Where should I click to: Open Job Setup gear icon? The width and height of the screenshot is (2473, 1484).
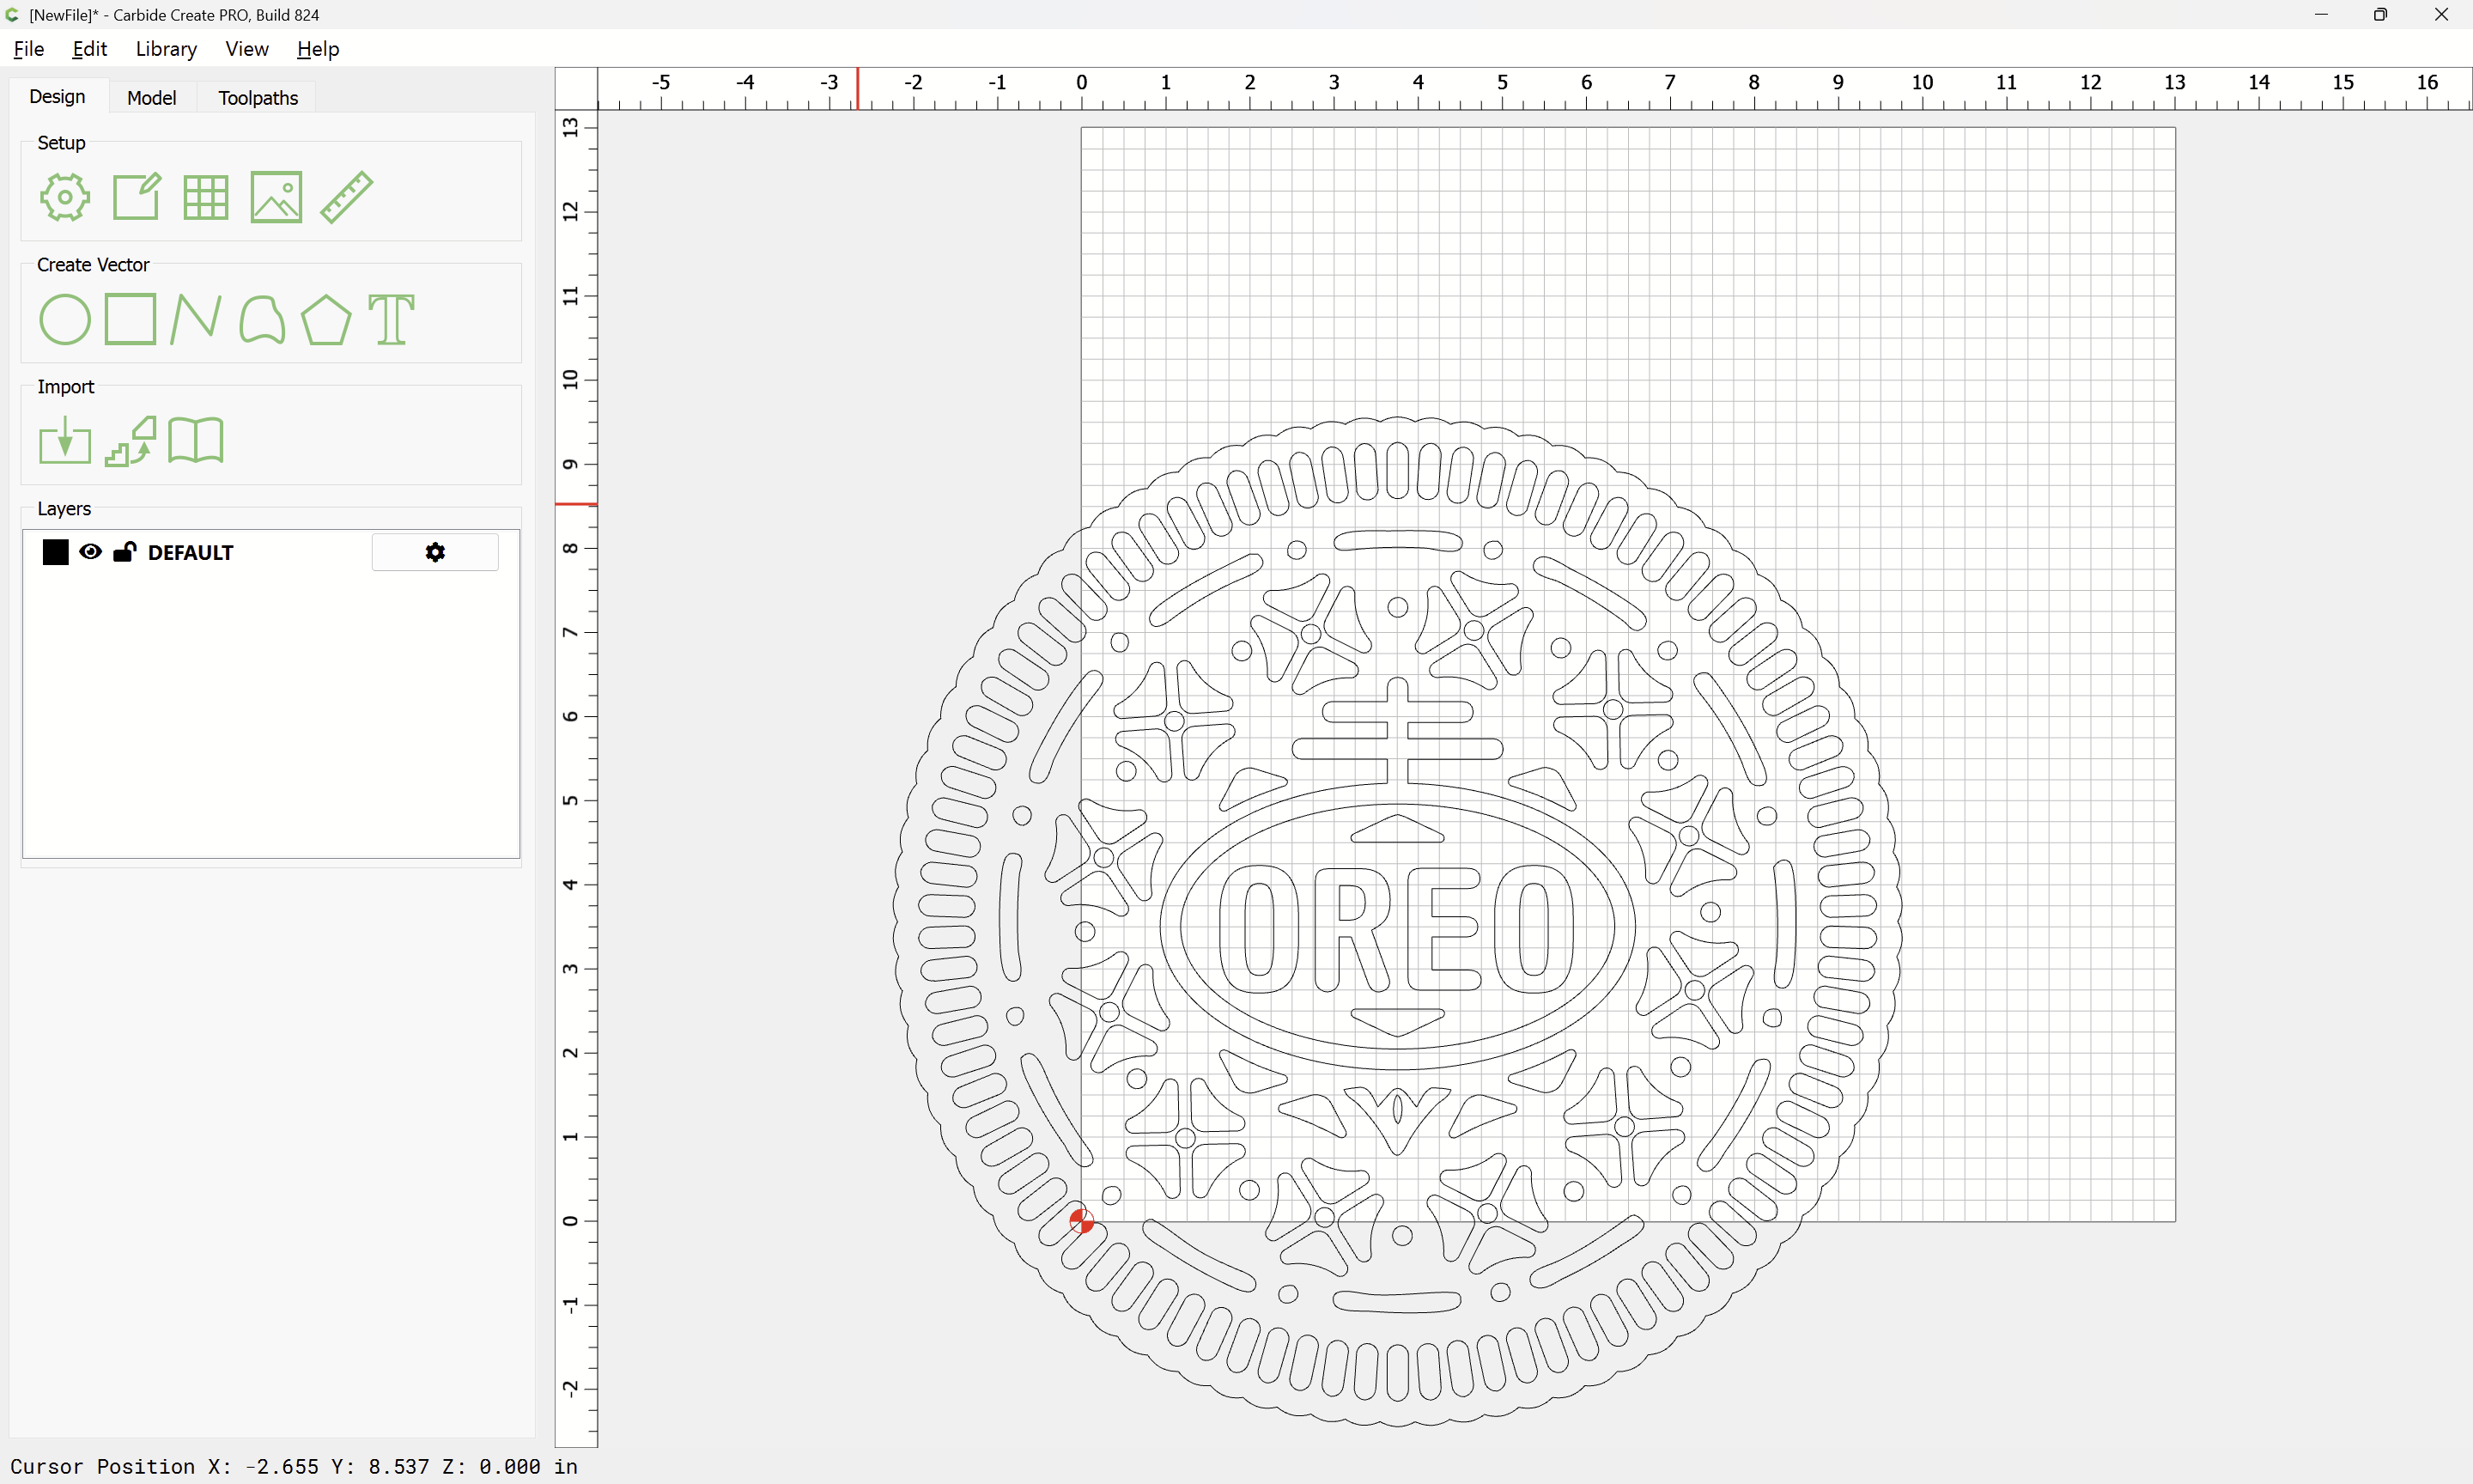[x=65, y=197]
